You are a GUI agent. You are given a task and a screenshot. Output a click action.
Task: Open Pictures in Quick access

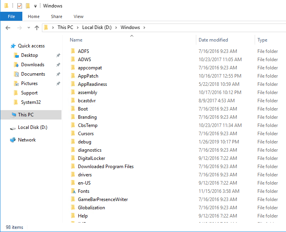coord(29,83)
